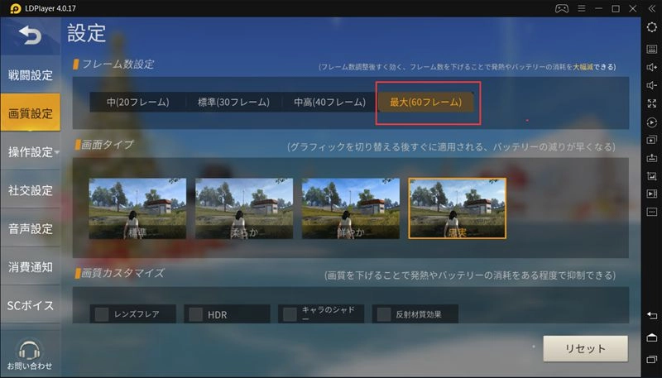Click the LDPlayer logo icon
The height and width of the screenshot is (378, 662).
[x=16, y=8]
